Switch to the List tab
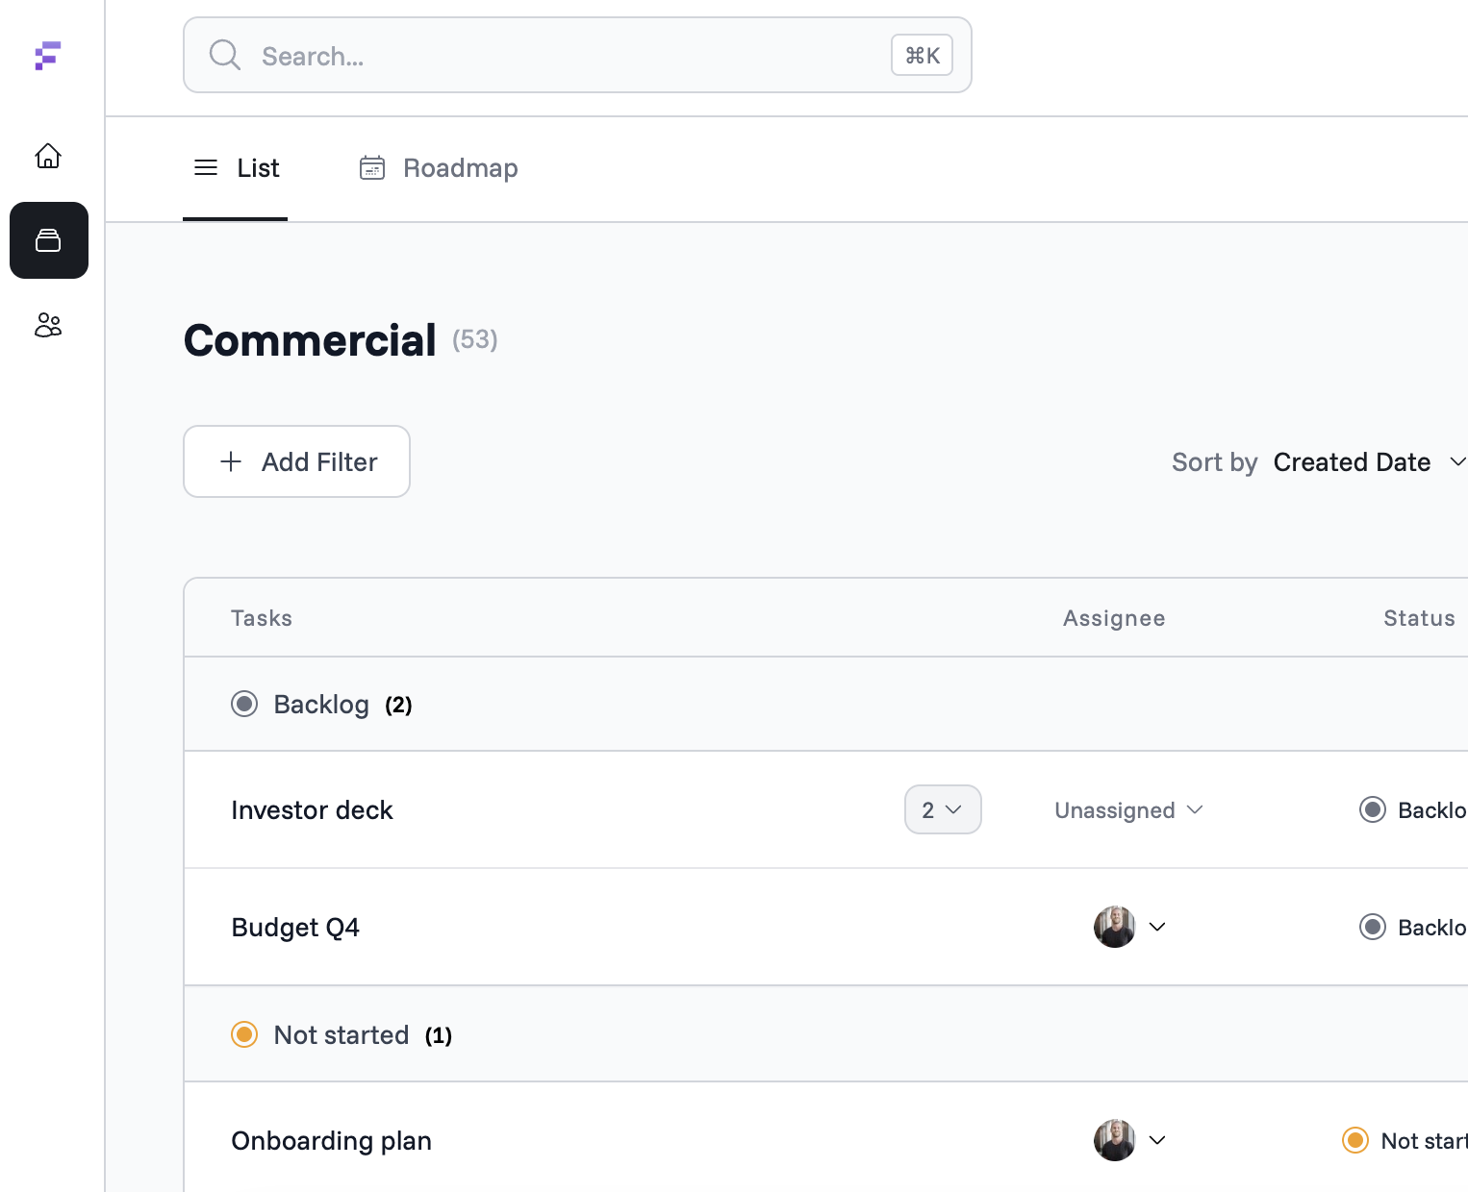Viewport: 1468px width, 1192px height. (258, 167)
